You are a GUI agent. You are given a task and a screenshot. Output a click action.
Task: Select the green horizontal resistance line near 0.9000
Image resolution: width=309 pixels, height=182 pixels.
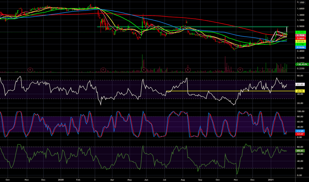point(193,26)
